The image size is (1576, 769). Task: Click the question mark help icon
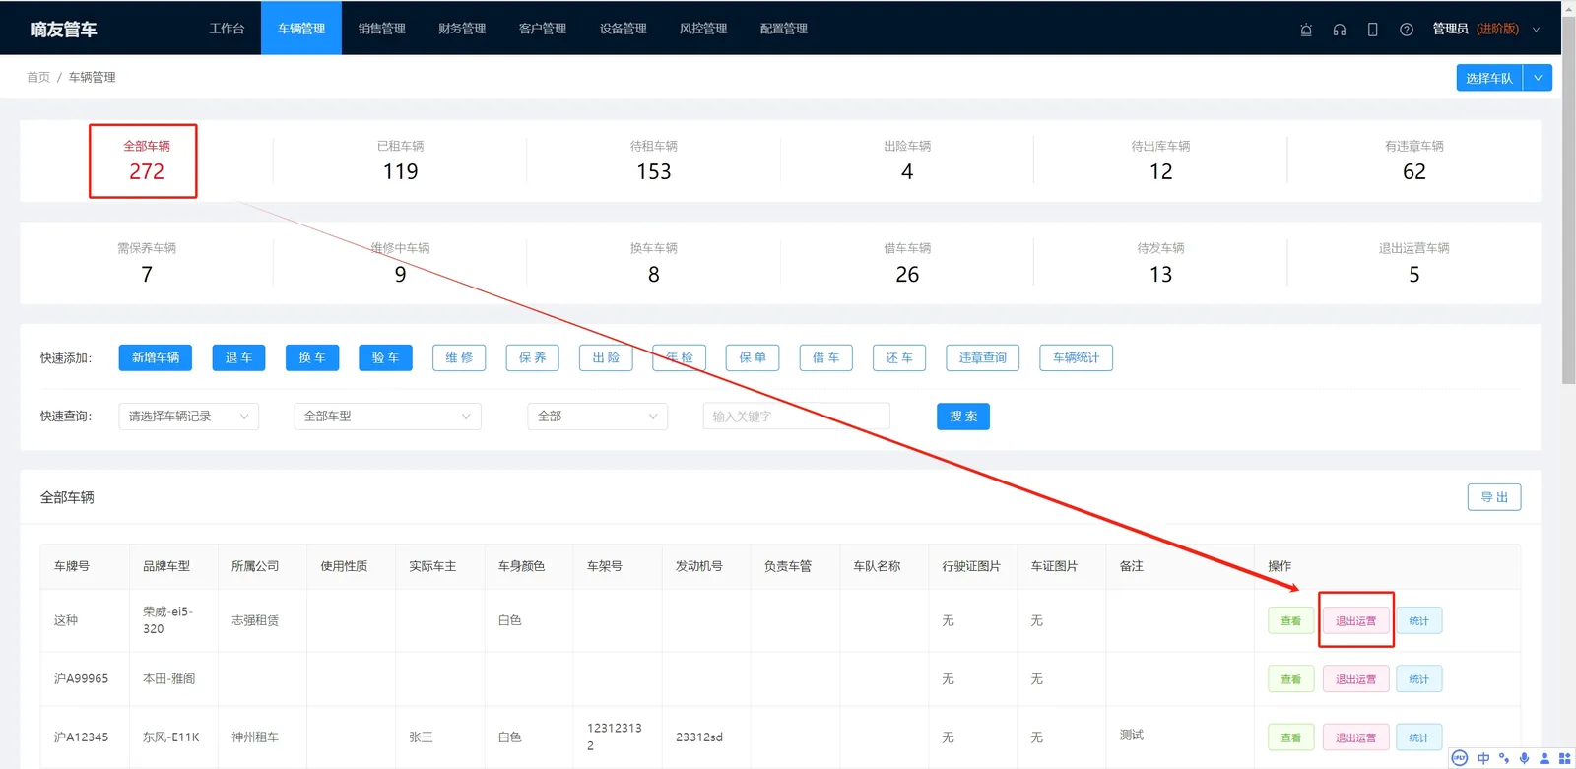click(x=1407, y=30)
